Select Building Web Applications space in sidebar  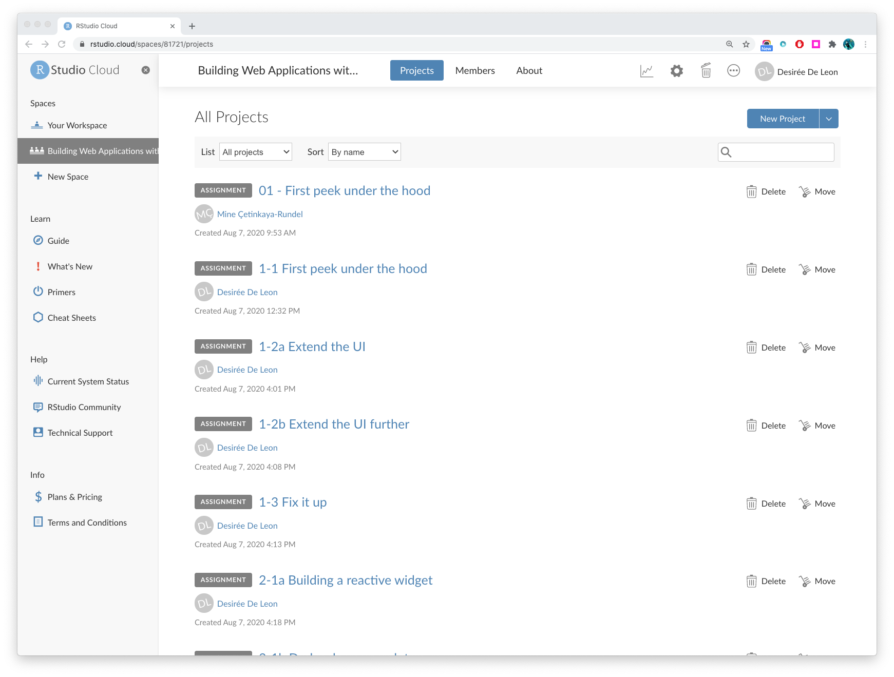tap(88, 151)
